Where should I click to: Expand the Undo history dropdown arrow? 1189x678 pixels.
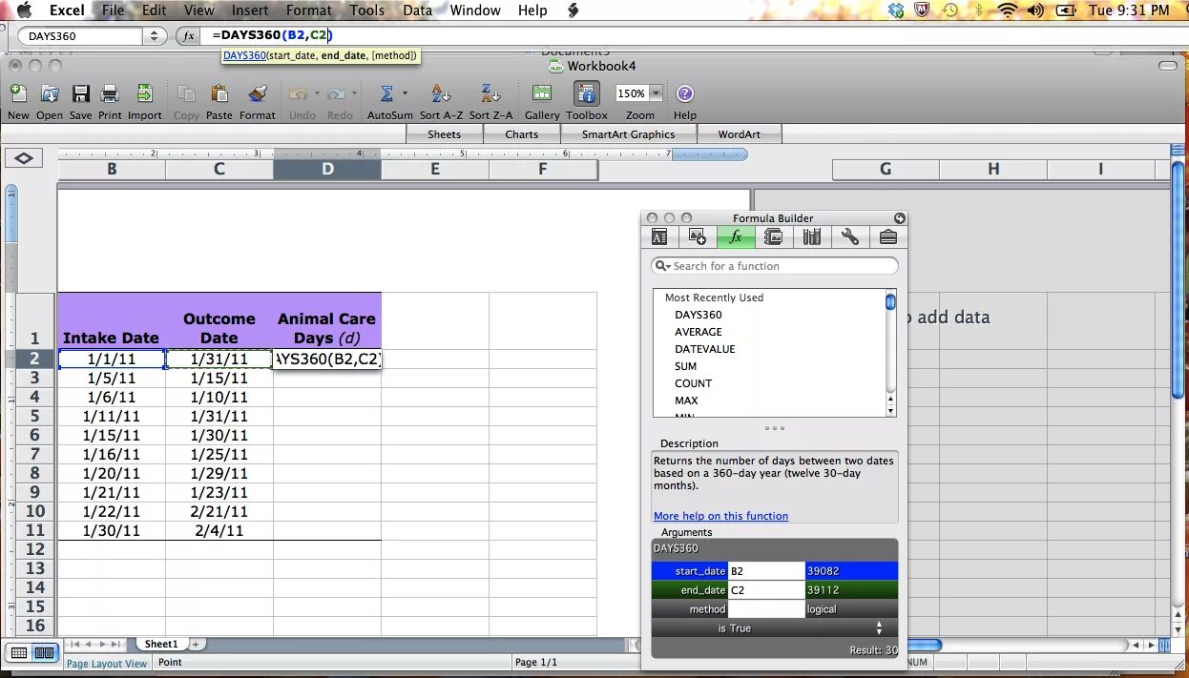coord(315,93)
